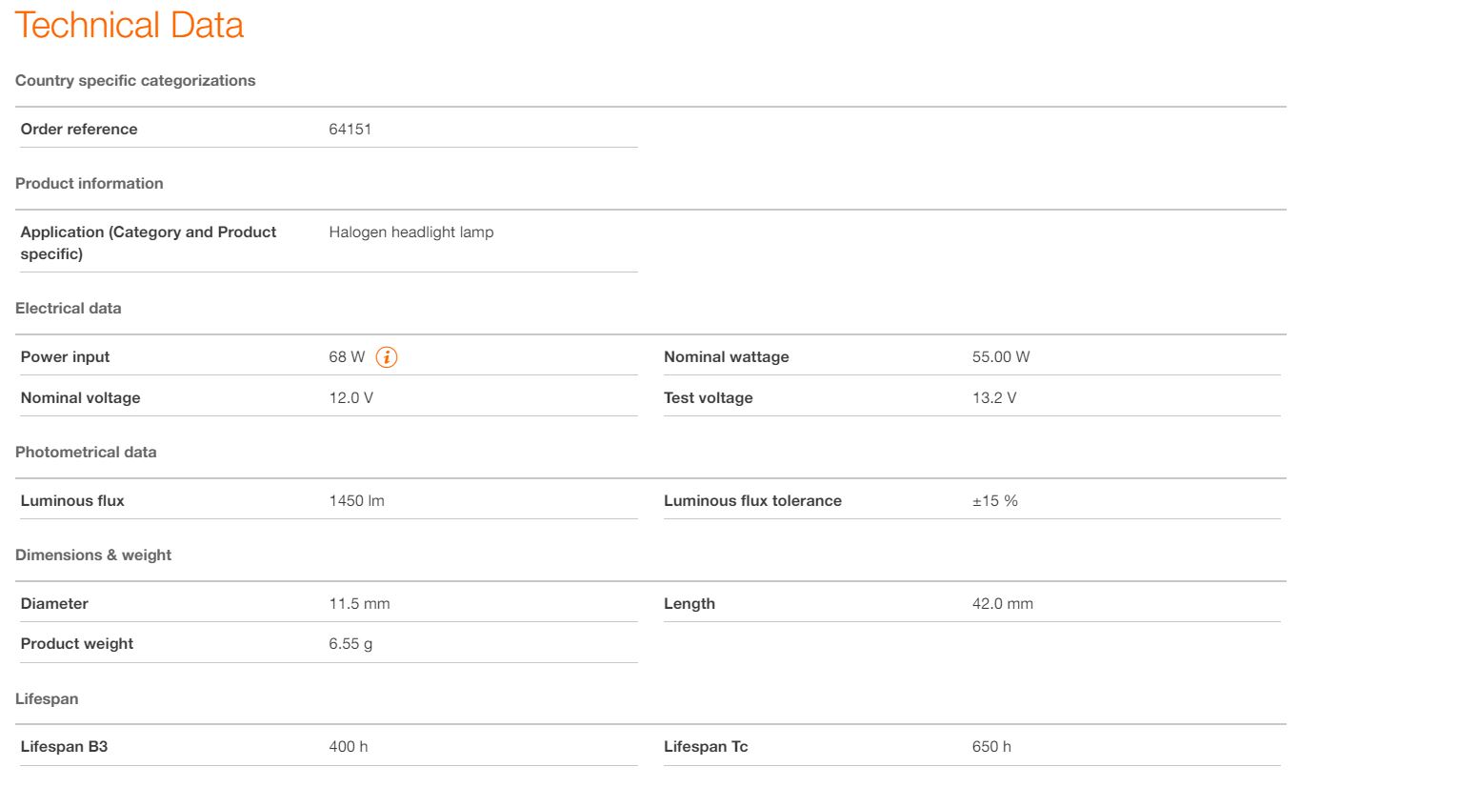Viewport: 1480px width, 787px height.
Task: Click the Product information section title
Action: pos(90,184)
